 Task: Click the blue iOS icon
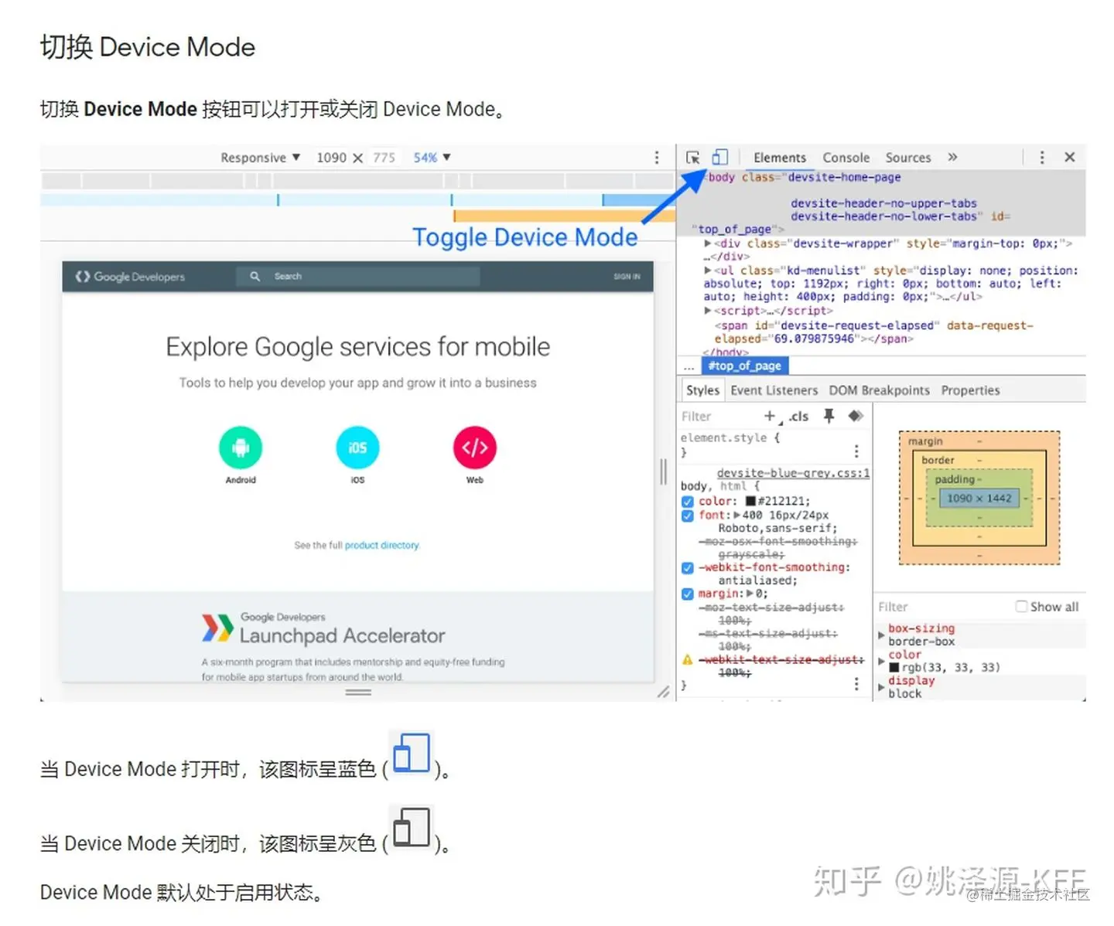357,448
